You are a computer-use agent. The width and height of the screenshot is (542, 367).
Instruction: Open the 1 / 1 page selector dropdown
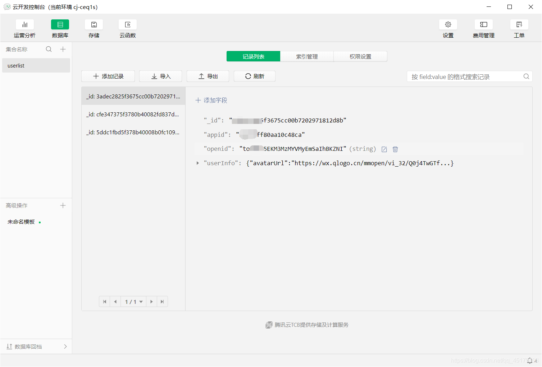(133, 302)
